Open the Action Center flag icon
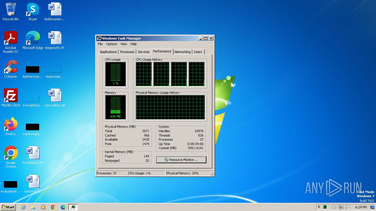 [349, 207]
